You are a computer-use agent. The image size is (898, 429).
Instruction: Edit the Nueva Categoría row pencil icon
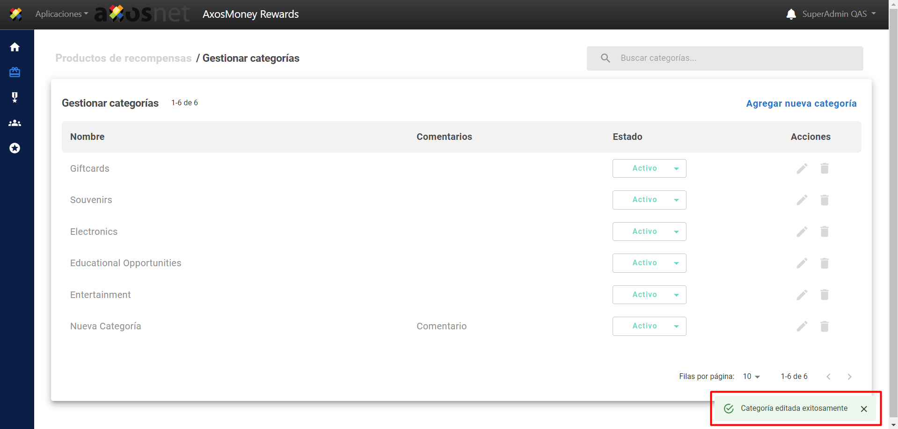tap(802, 326)
